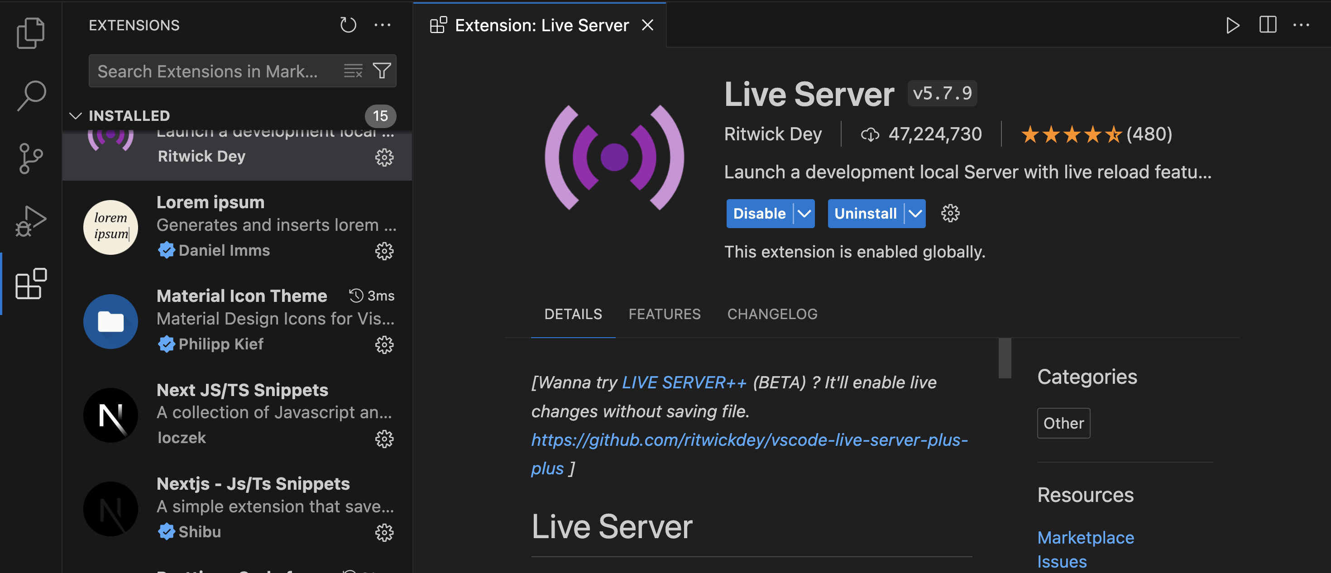Open the Disable button dropdown arrow

click(804, 213)
